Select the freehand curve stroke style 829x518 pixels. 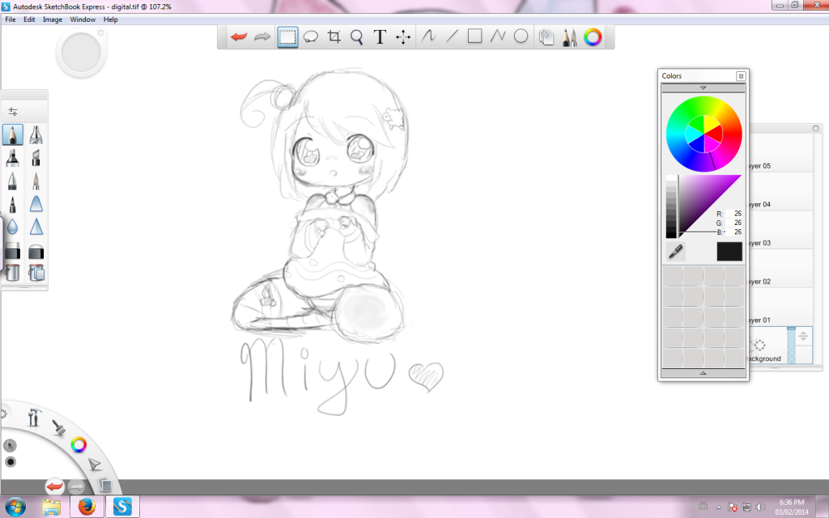429,36
